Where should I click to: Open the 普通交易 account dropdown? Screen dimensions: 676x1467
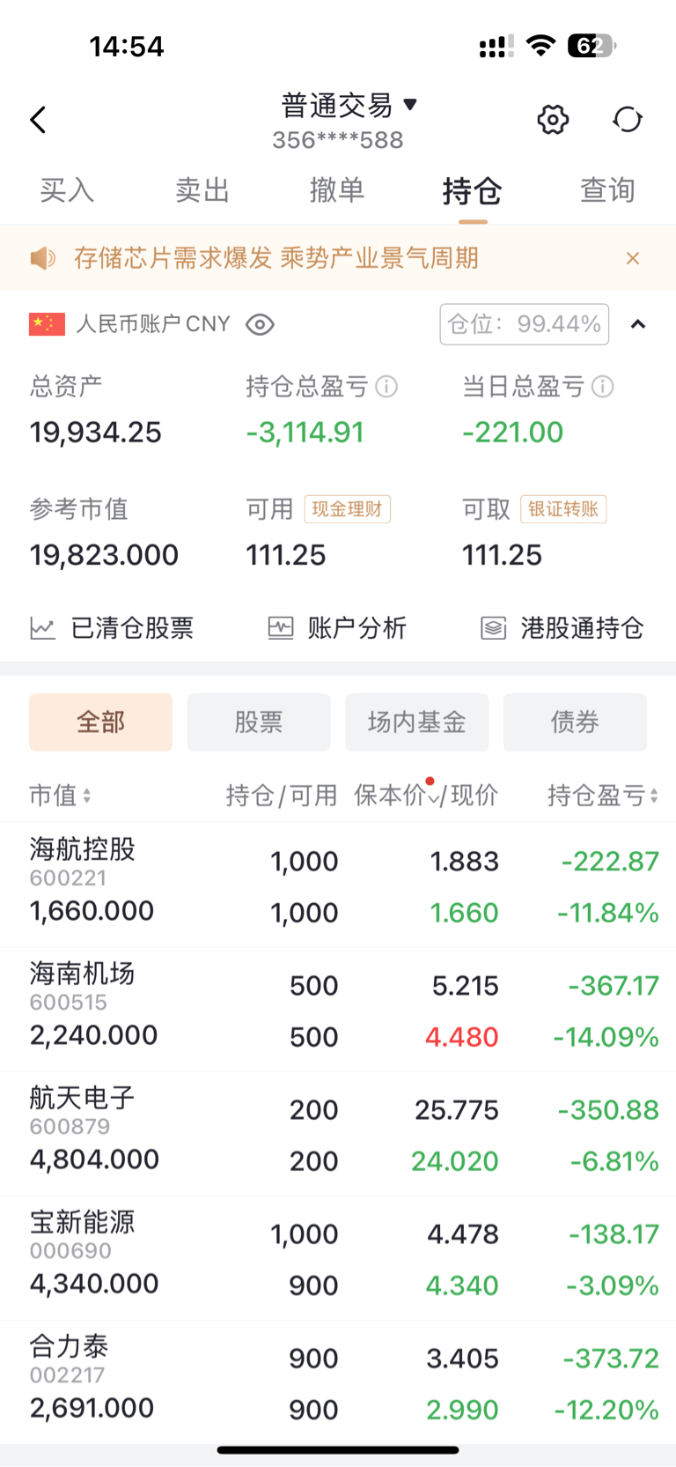click(349, 106)
